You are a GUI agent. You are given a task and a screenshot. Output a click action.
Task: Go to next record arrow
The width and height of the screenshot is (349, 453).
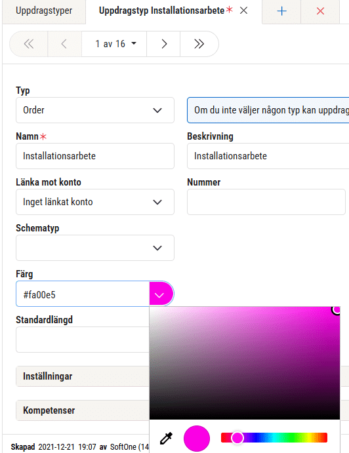[x=163, y=44]
